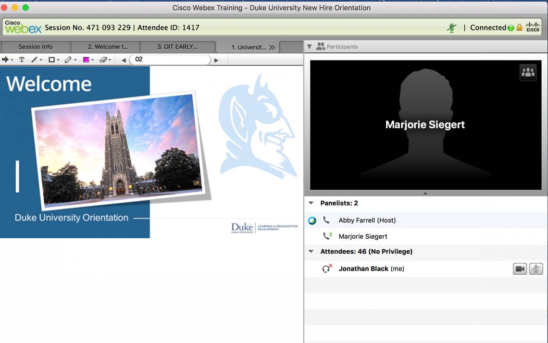Click the Panelists: 2 heading text

pyautogui.click(x=339, y=203)
